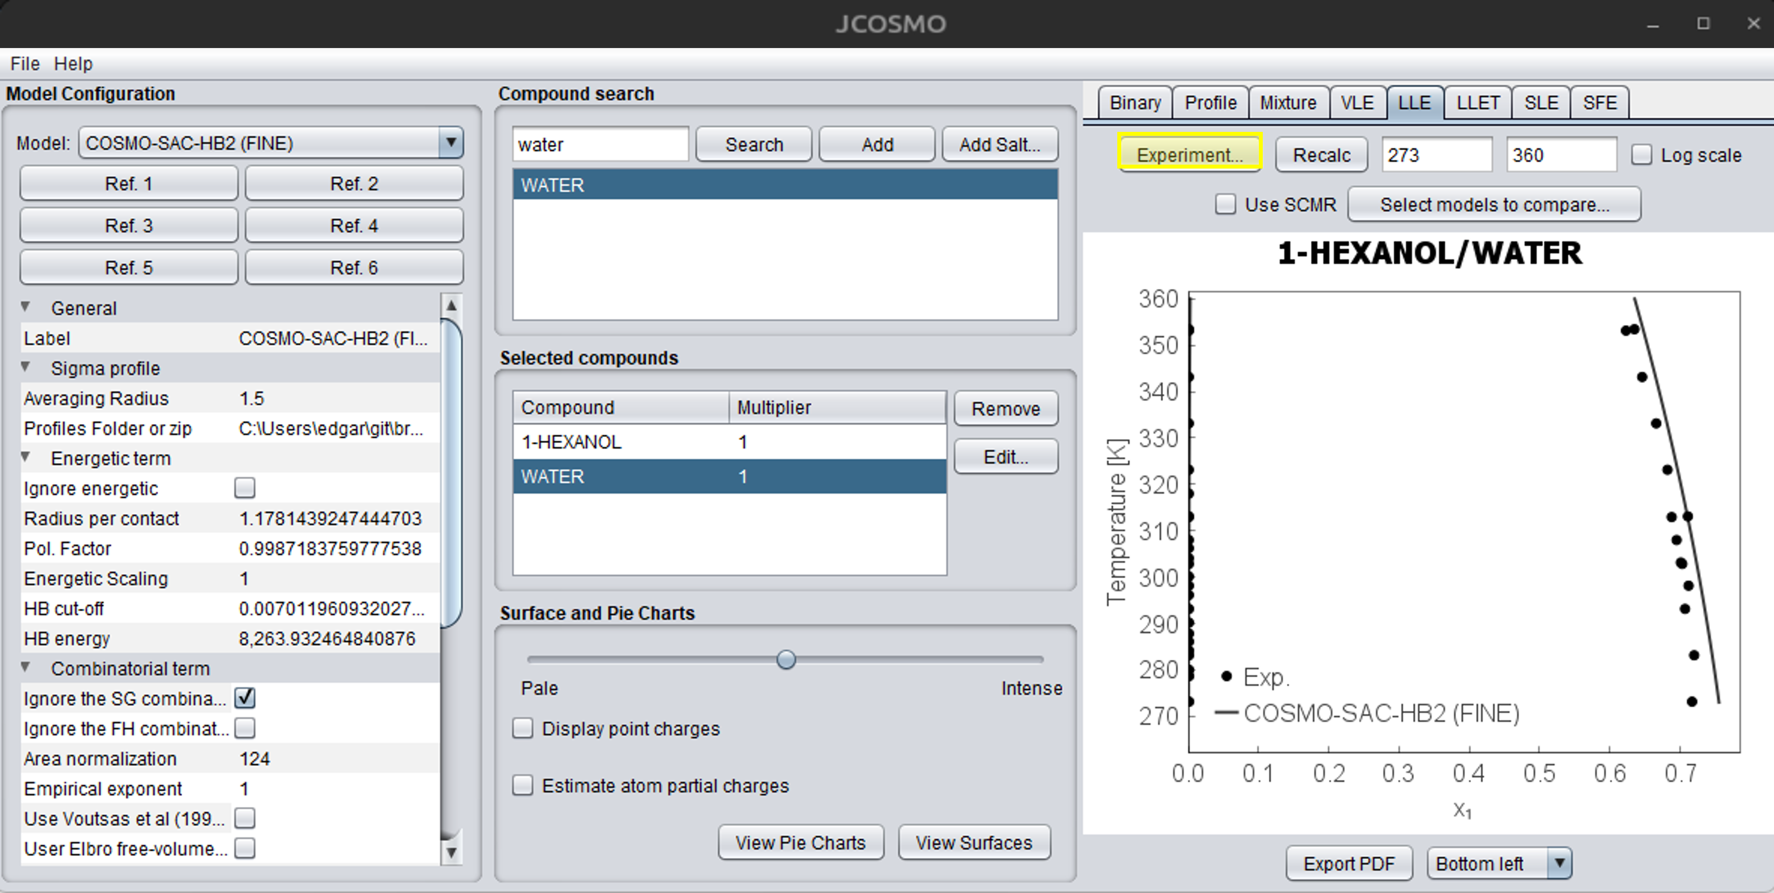The height and width of the screenshot is (893, 1774).
Task: Click the Ref. 5 button
Action: 129,268
